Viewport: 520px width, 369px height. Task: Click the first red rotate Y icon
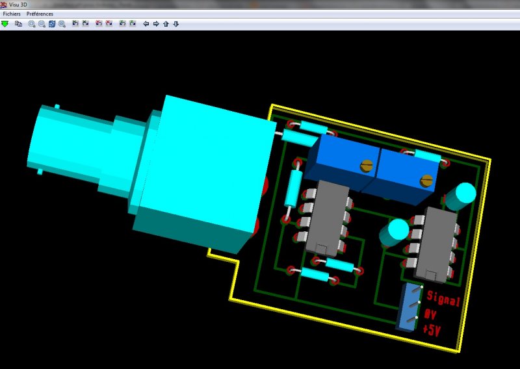[x=99, y=24]
